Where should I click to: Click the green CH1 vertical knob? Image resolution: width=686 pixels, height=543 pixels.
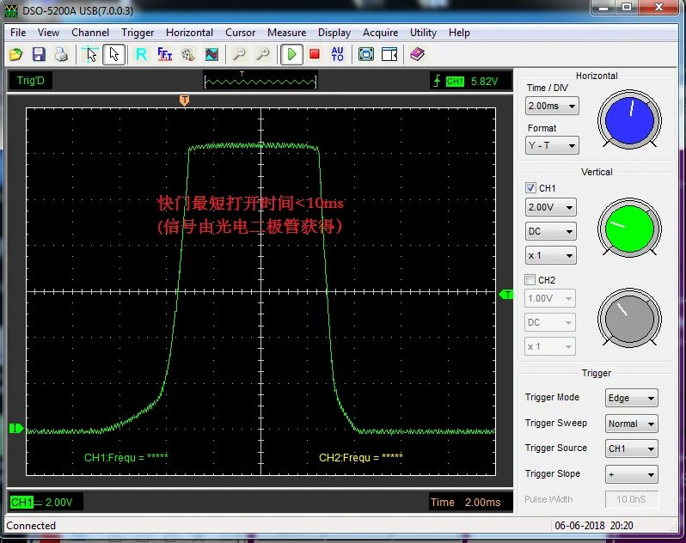[630, 227]
